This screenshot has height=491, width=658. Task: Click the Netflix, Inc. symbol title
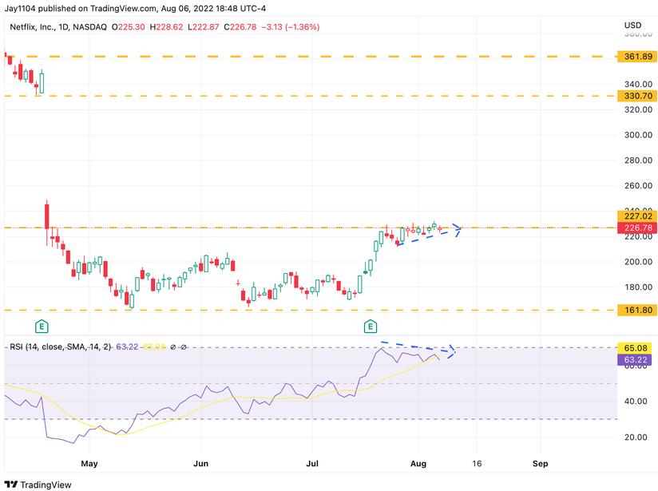pos(32,27)
